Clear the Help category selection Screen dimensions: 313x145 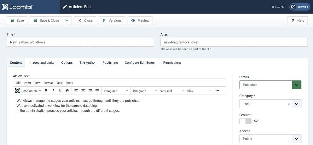coord(289,104)
